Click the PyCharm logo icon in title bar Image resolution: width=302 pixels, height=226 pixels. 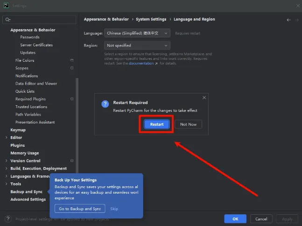click(x=6, y=6)
